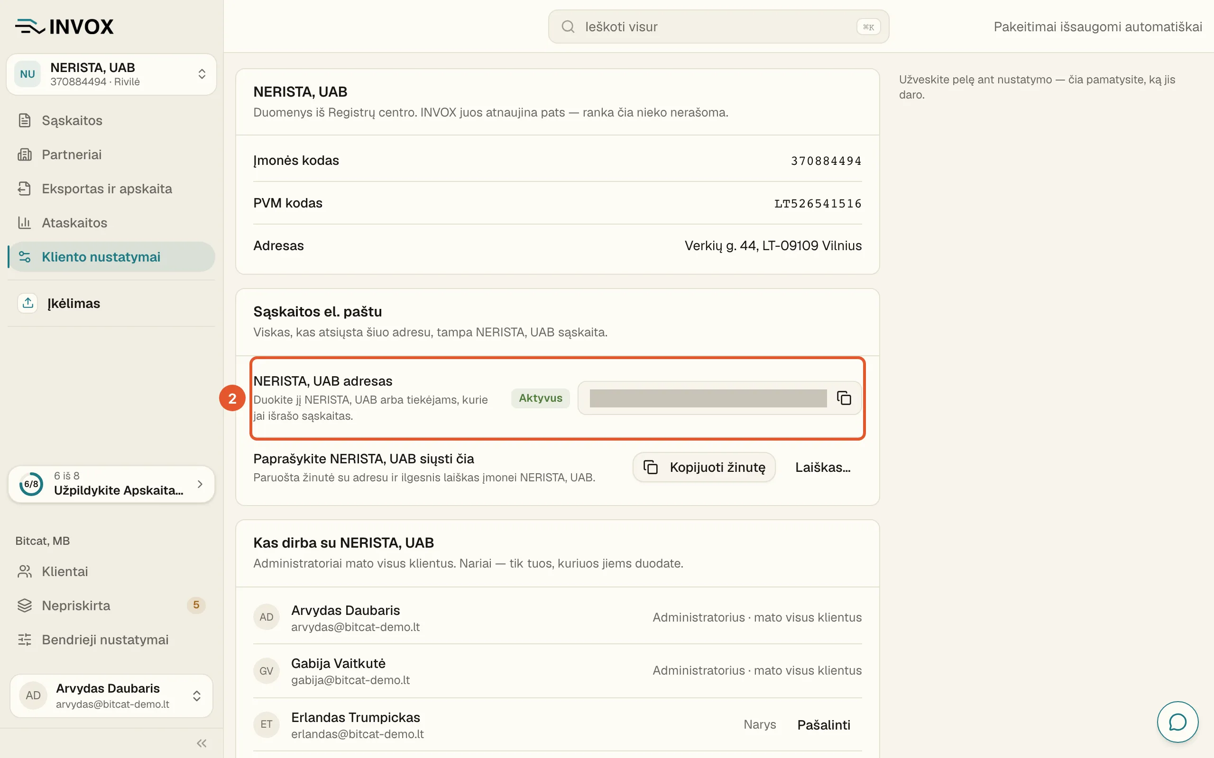Image resolution: width=1214 pixels, height=758 pixels.
Task: Click the address Verkių g. 44, LT-09109 Vilnius
Action: coord(773,246)
